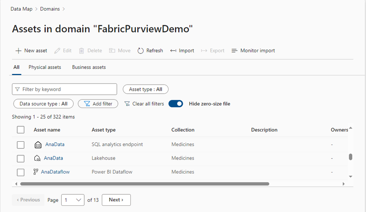Click the SQL analytics endpoint AnaData icon
The image size is (366, 212).
pos(38,145)
